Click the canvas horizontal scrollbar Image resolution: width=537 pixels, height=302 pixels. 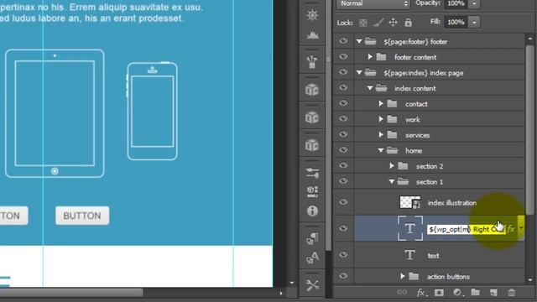pos(71,293)
